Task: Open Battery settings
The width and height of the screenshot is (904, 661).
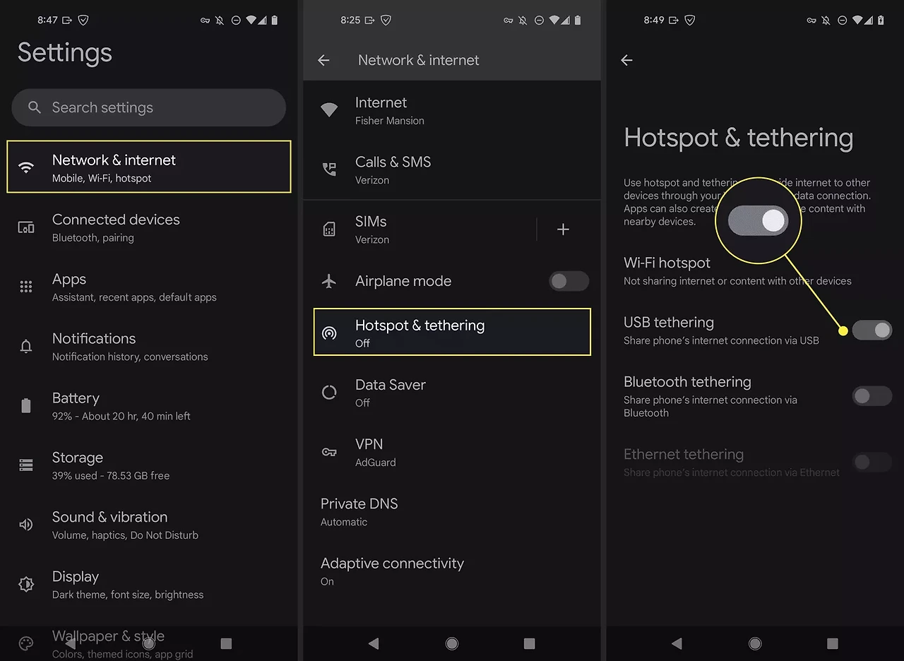Action: (149, 405)
